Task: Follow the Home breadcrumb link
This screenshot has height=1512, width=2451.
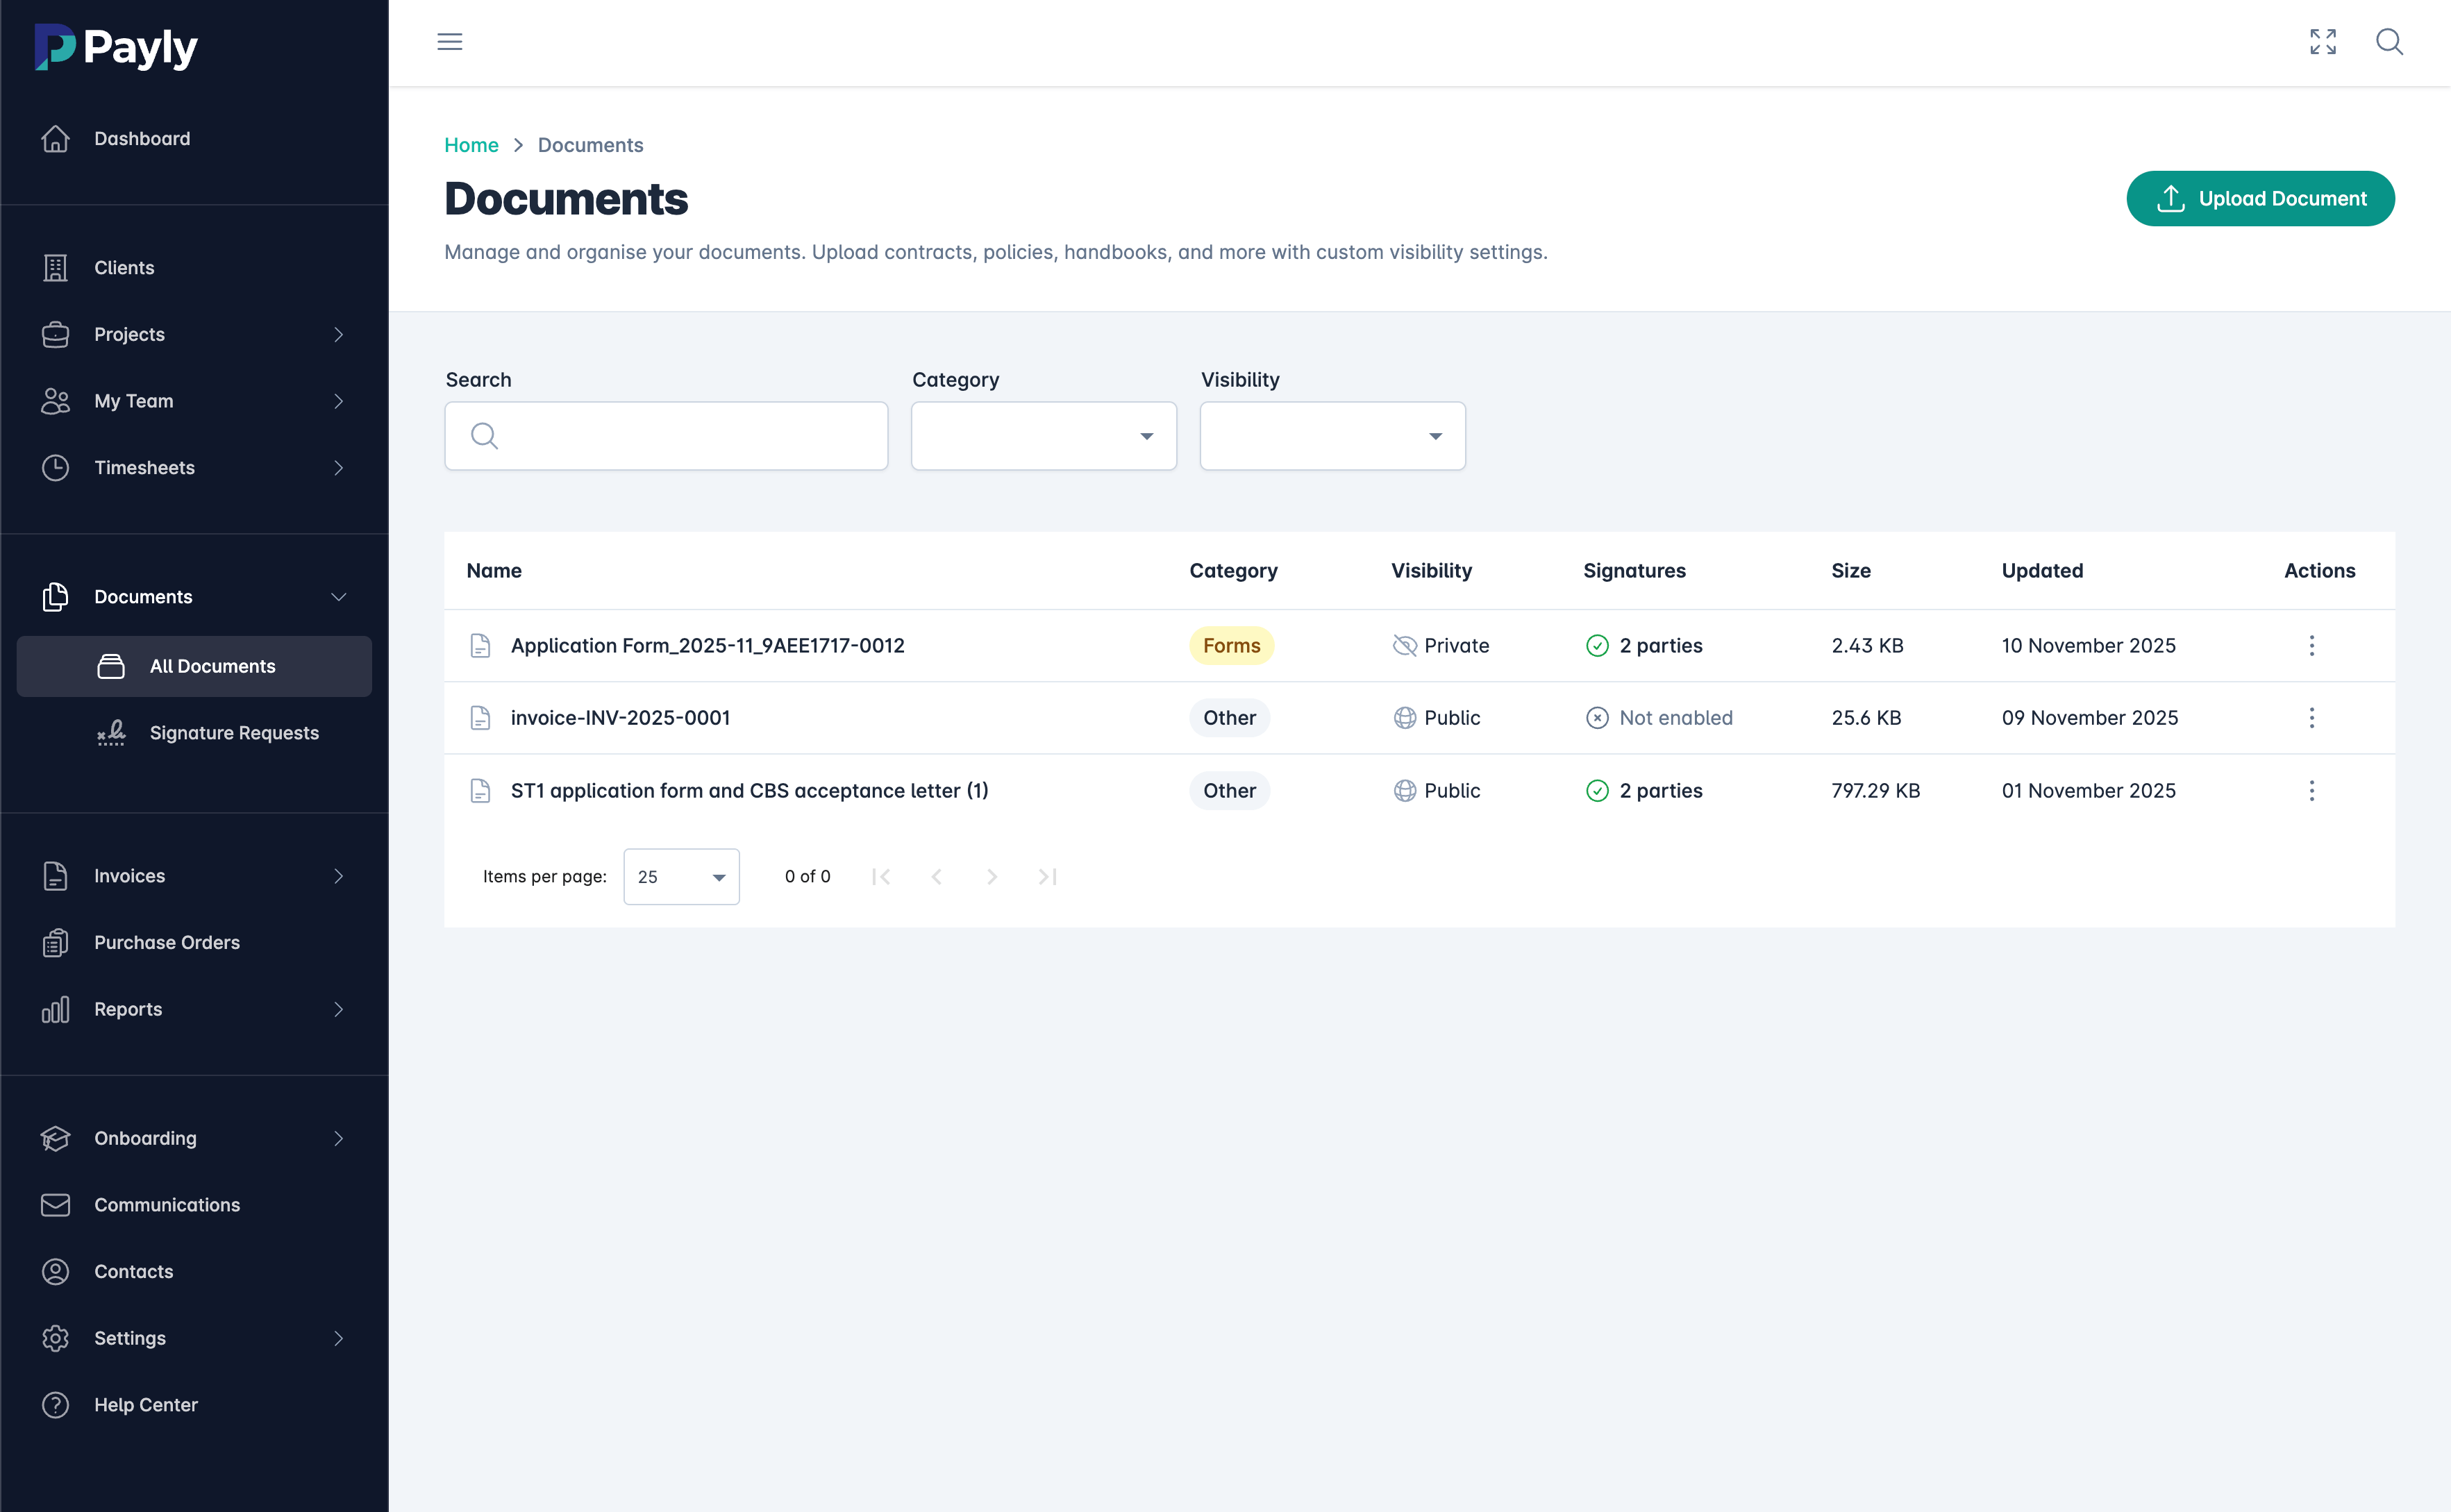Action: click(471, 145)
